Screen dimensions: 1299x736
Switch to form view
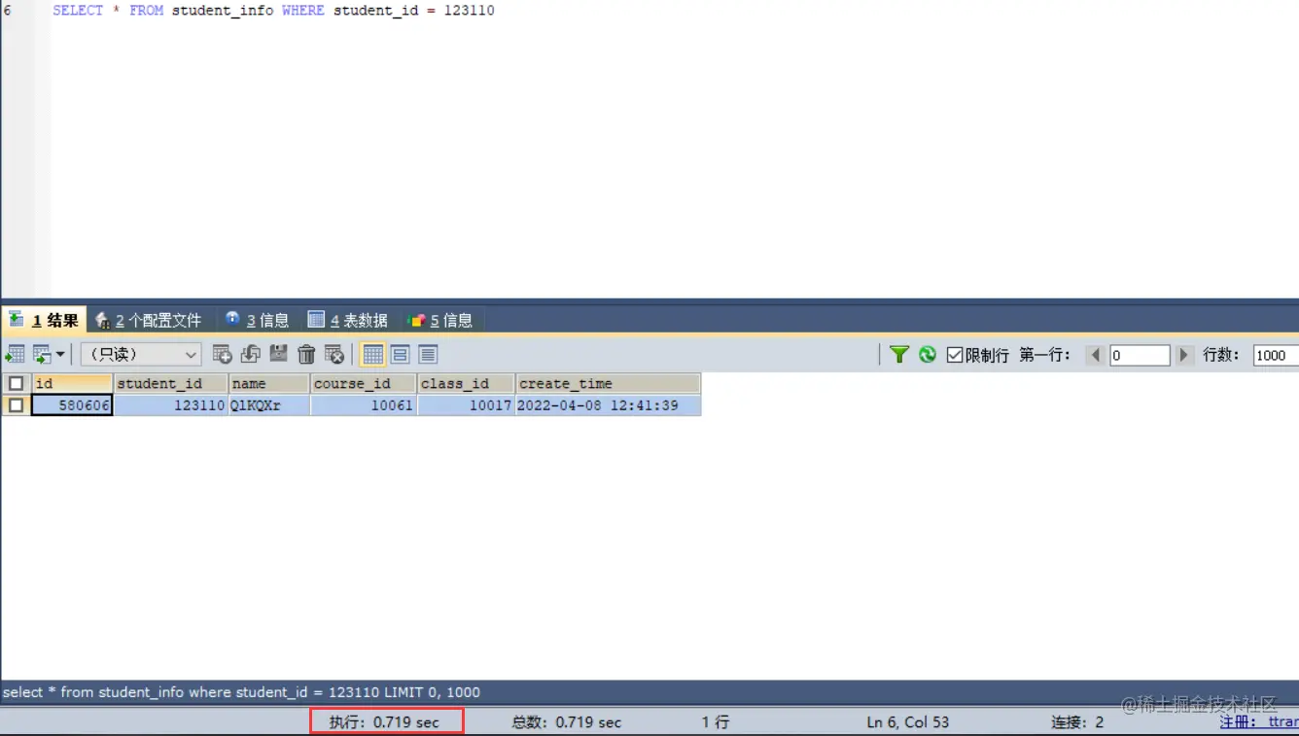click(400, 354)
